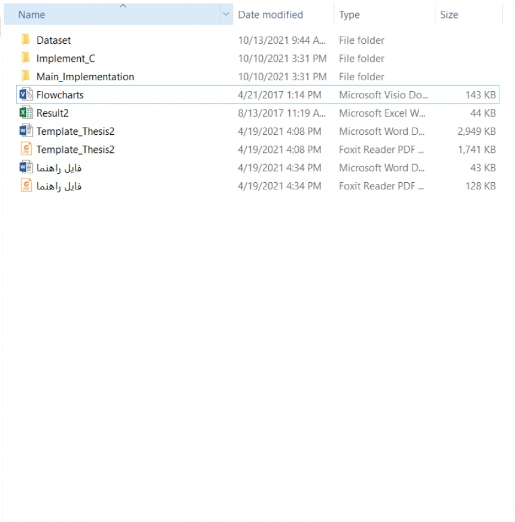
Task: Click the Foxit PDF icon of the 1,741 KB Template_Thesis2
Action: 26,149
